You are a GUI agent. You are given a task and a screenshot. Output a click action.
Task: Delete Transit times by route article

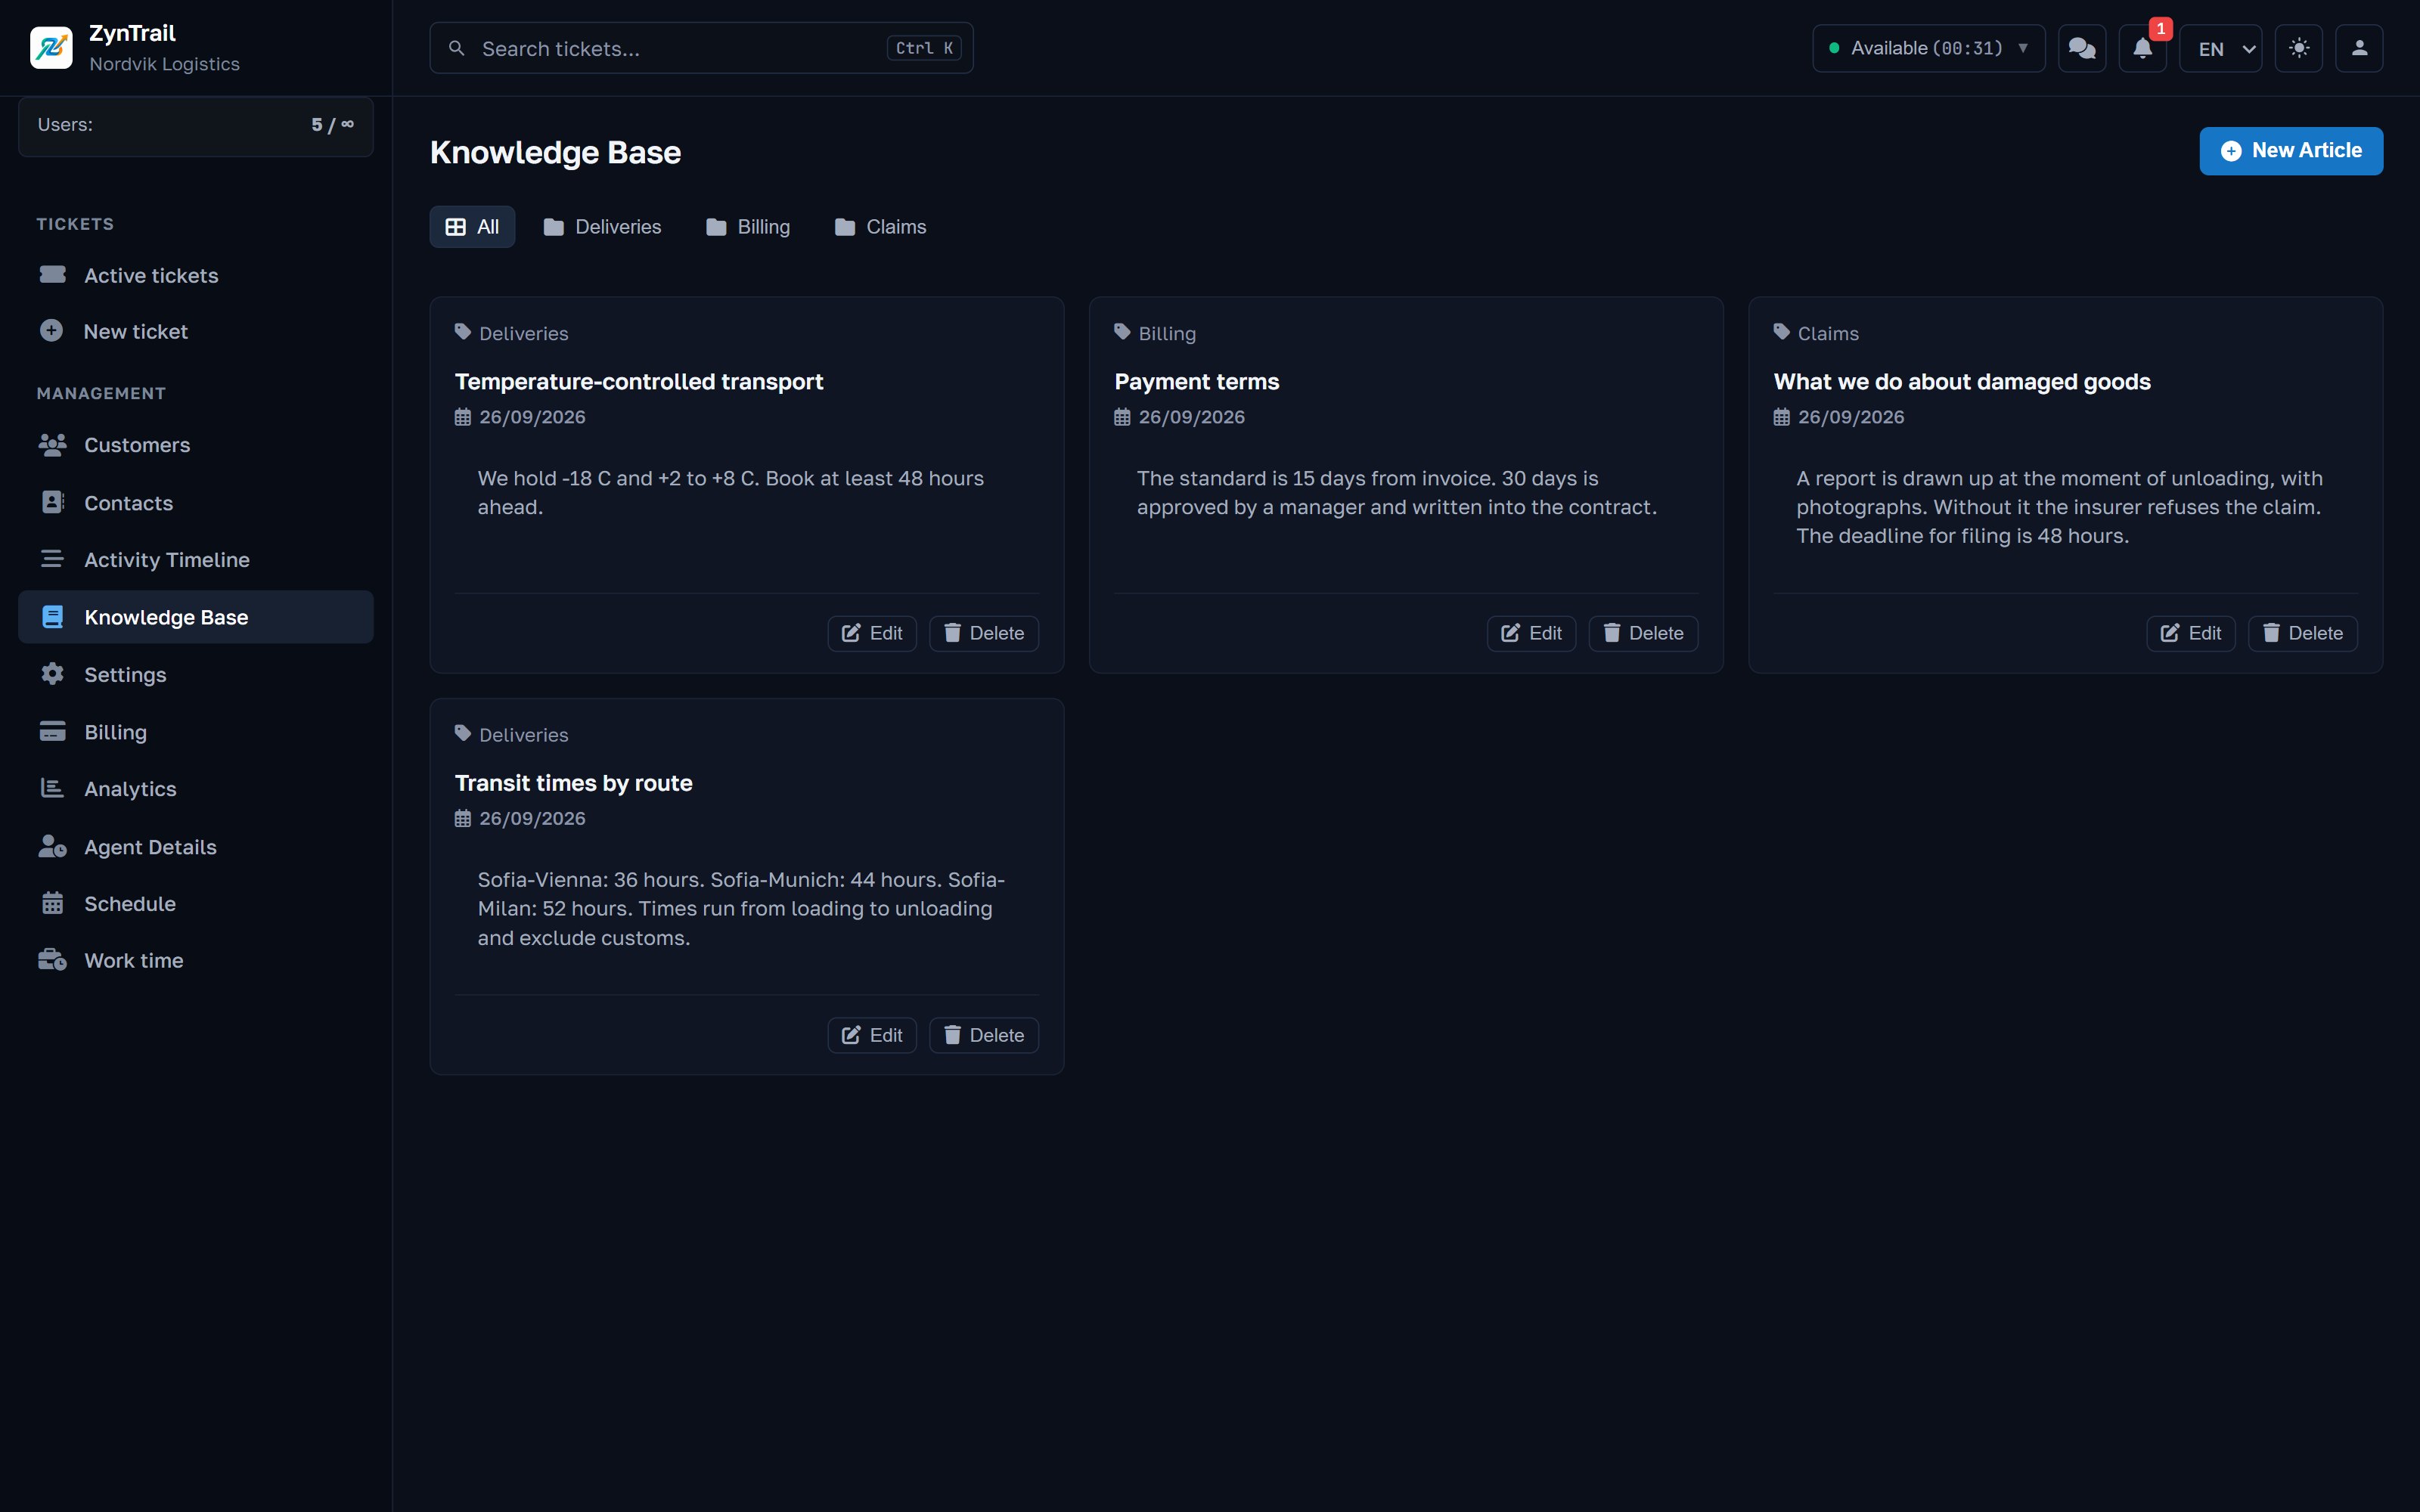click(x=984, y=1035)
